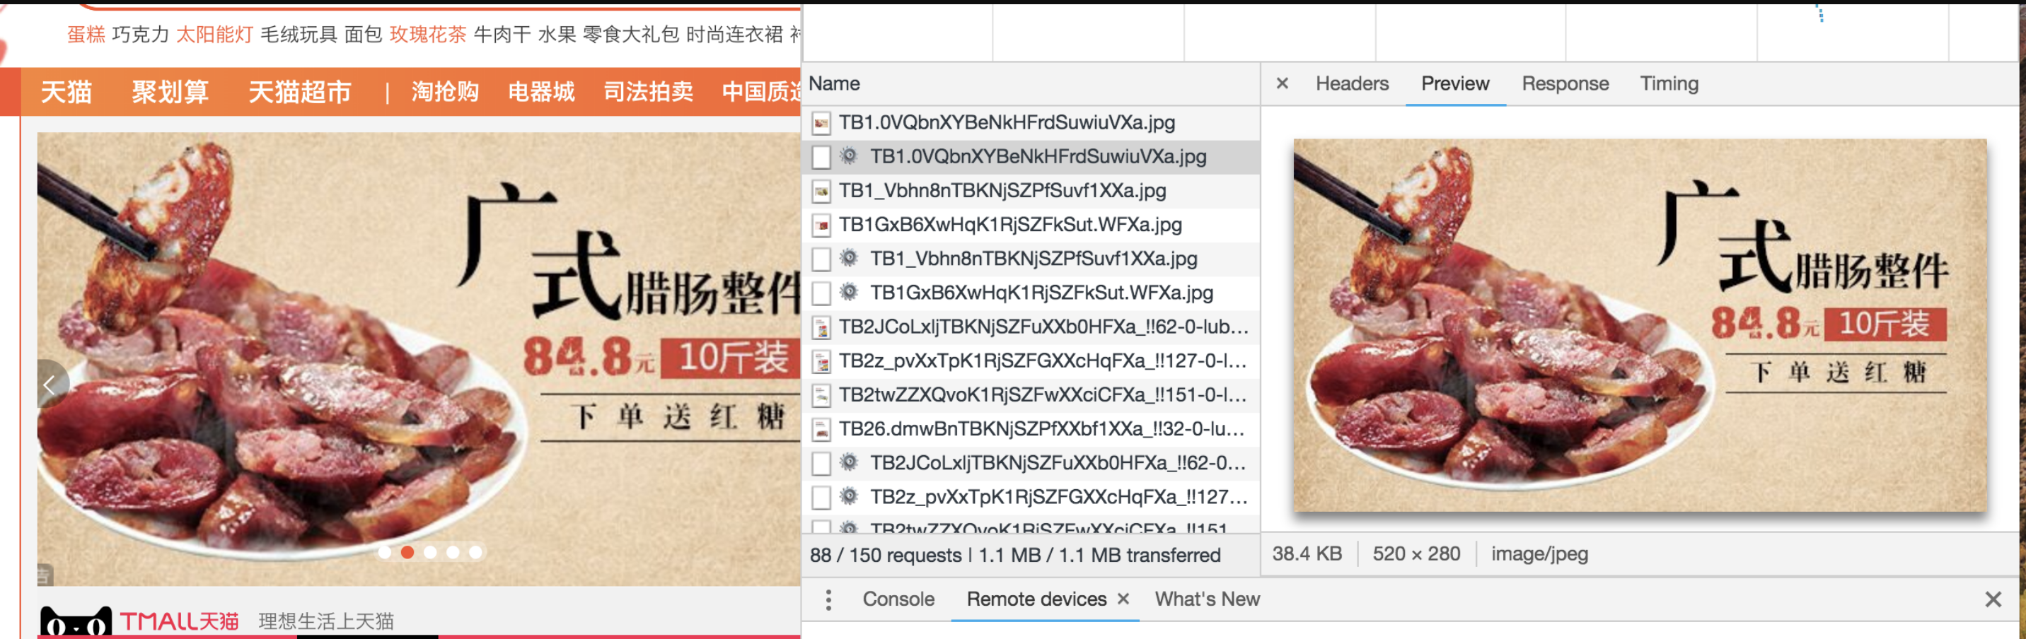The image size is (2026, 639).
Task: Click the TMALL cat logo
Action: click(x=76, y=623)
